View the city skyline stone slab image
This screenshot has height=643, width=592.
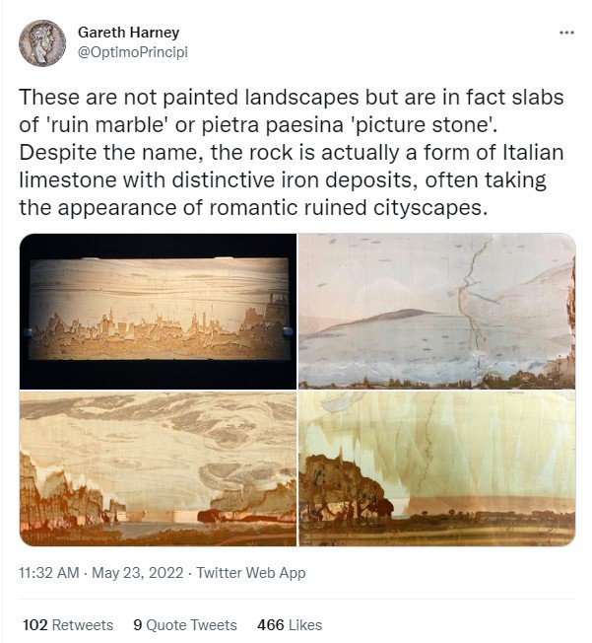[x=158, y=312]
